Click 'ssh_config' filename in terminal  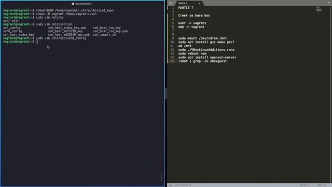pyautogui.click(x=11, y=28)
